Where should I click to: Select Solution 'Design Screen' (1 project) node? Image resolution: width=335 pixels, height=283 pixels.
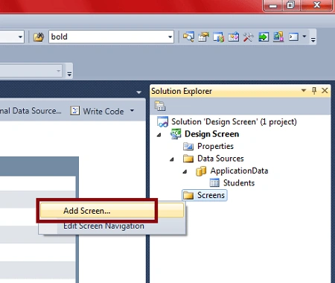[x=234, y=121]
